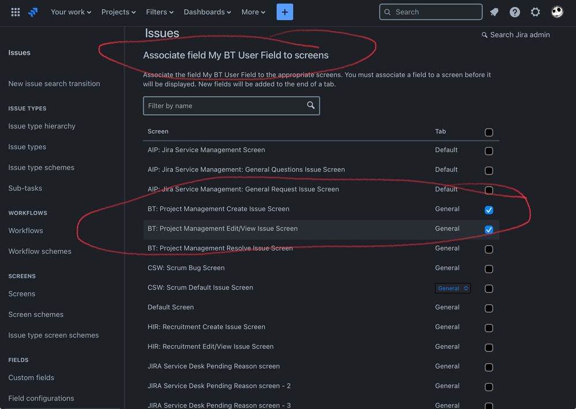Check the General Questions Issue Screen checkbox

[x=488, y=171]
